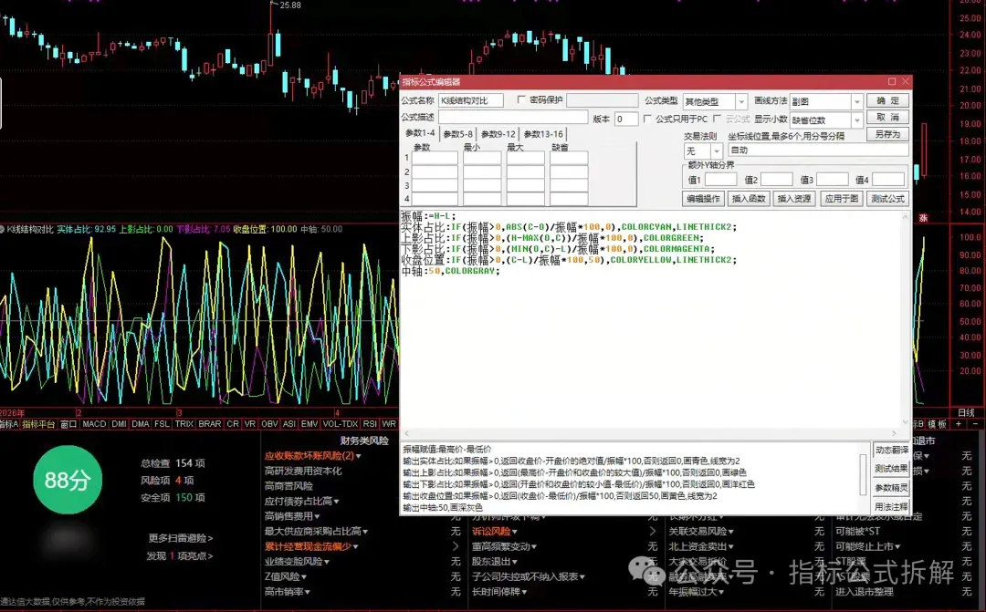Click the arrow icon before 关联交易风险 row
Screen dimensions: 986x612
tap(652, 532)
